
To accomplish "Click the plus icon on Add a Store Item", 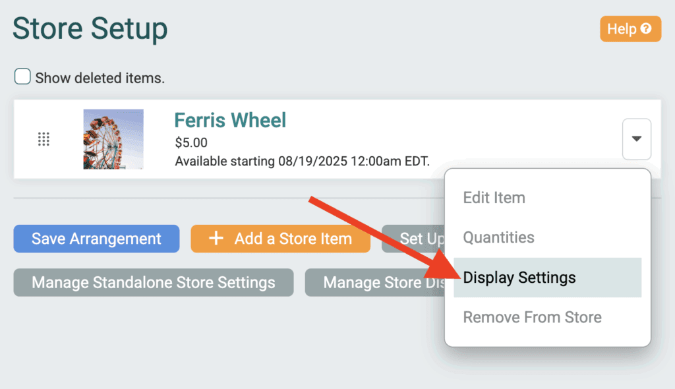I will 216,238.
